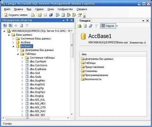Click the Создать запрос toolbar button
The height and width of the screenshot is (127, 152).
pos(16,15)
